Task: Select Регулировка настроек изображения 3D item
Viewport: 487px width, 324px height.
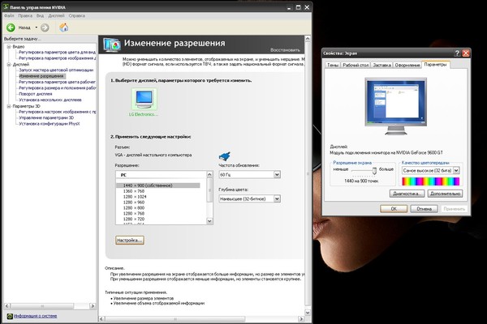Action: (57, 112)
